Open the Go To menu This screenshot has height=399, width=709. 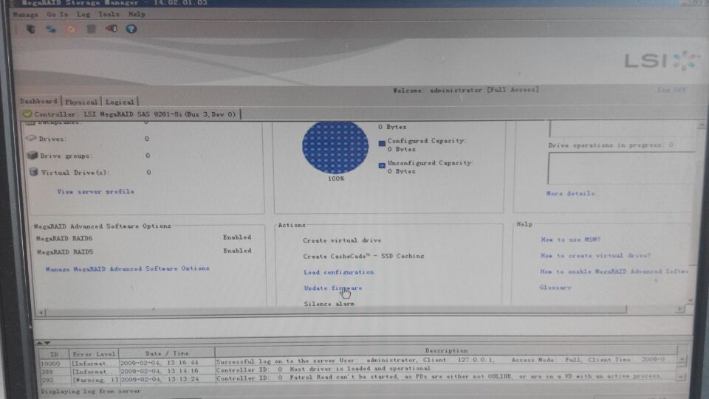click(x=57, y=15)
